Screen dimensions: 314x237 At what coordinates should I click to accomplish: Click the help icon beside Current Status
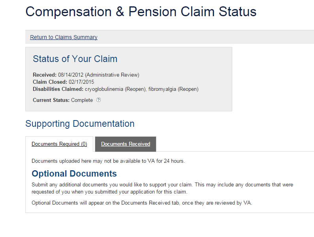[99, 100]
